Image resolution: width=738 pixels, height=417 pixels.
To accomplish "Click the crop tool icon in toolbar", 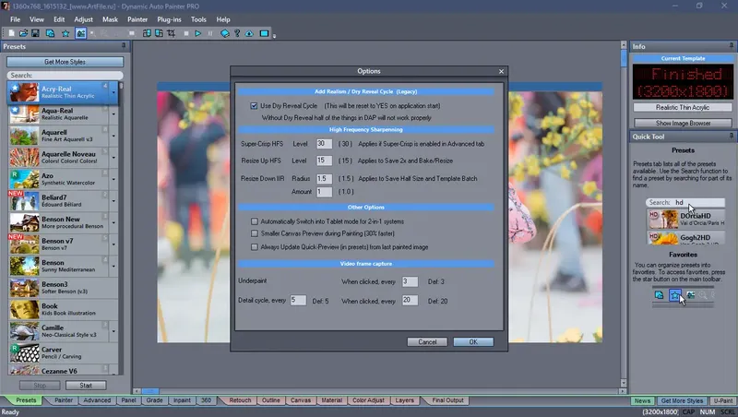I will click(x=172, y=33).
